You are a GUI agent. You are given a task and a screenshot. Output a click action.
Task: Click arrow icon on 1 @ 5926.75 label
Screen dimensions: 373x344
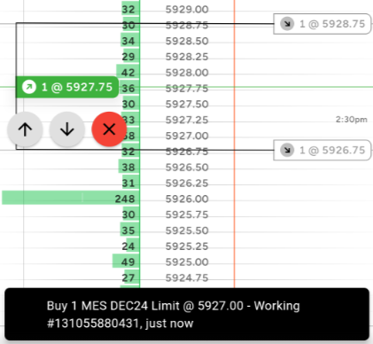pyautogui.click(x=287, y=150)
